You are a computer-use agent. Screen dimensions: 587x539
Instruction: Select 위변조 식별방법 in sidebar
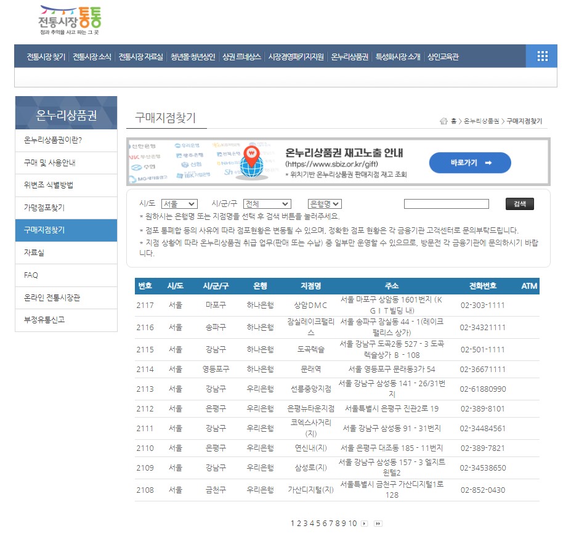click(x=67, y=185)
